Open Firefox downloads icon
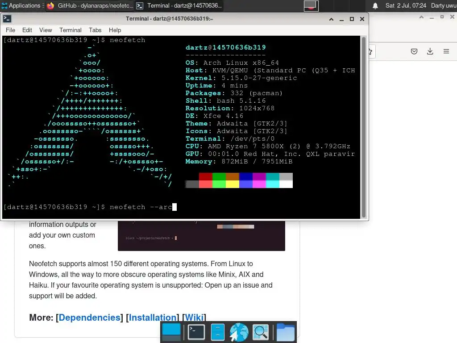This screenshot has height=343, width=457. pos(430,51)
